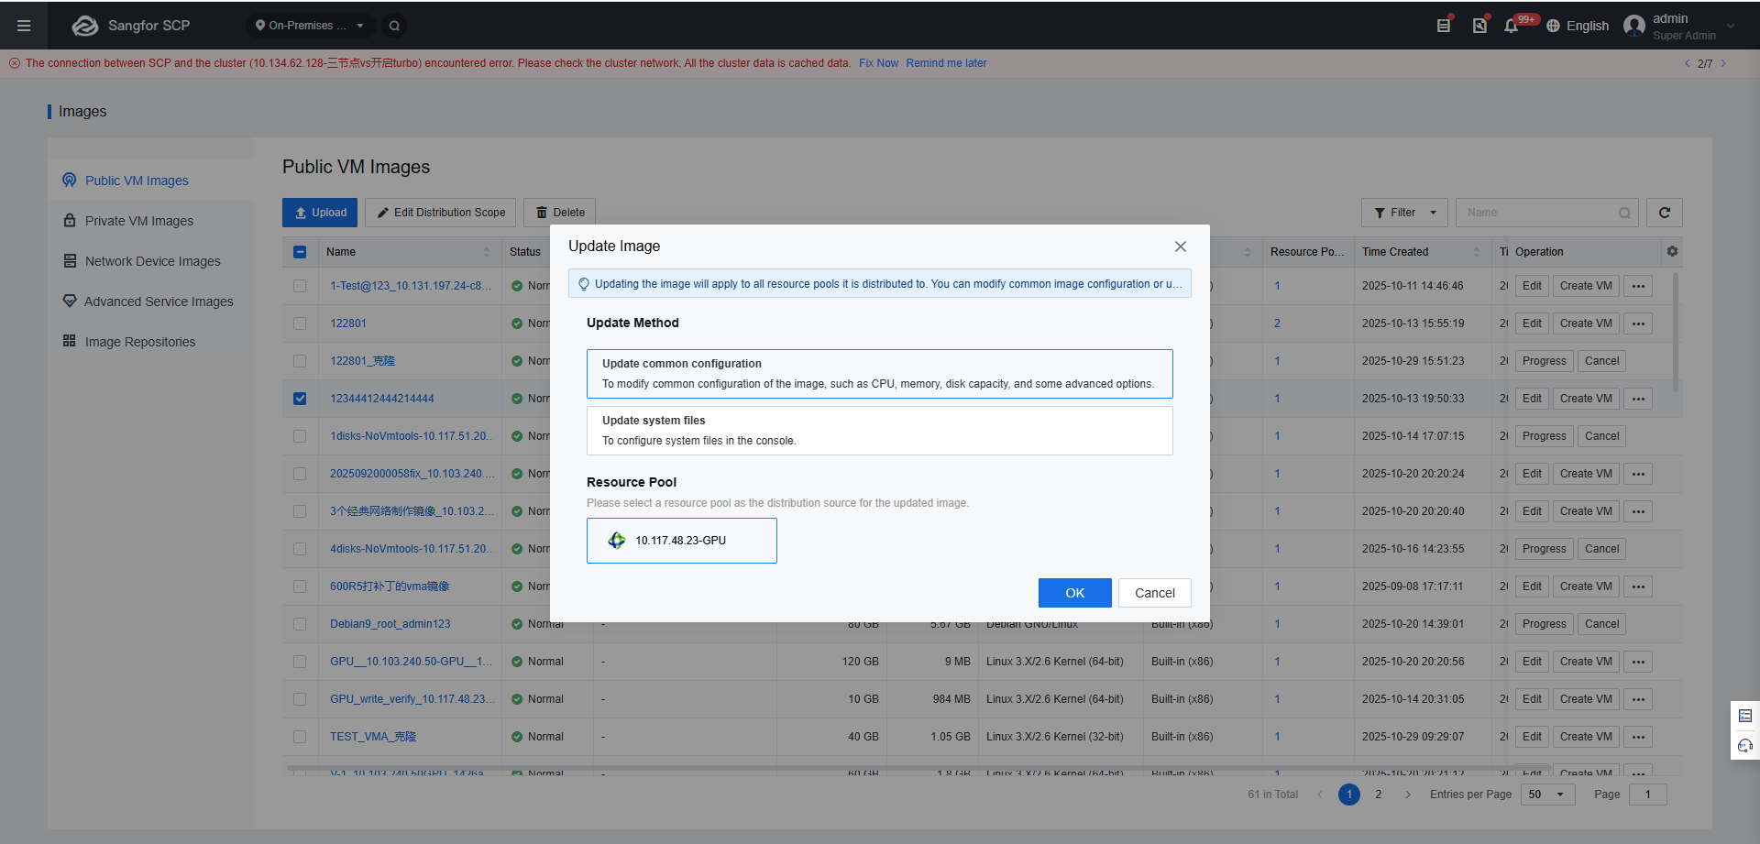Uncheck the 12344412444214444 image row
1760x844 pixels.
pyautogui.click(x=300, y=399)
